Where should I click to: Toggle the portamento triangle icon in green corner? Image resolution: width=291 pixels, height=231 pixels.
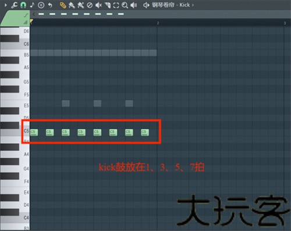click(26, 23)
